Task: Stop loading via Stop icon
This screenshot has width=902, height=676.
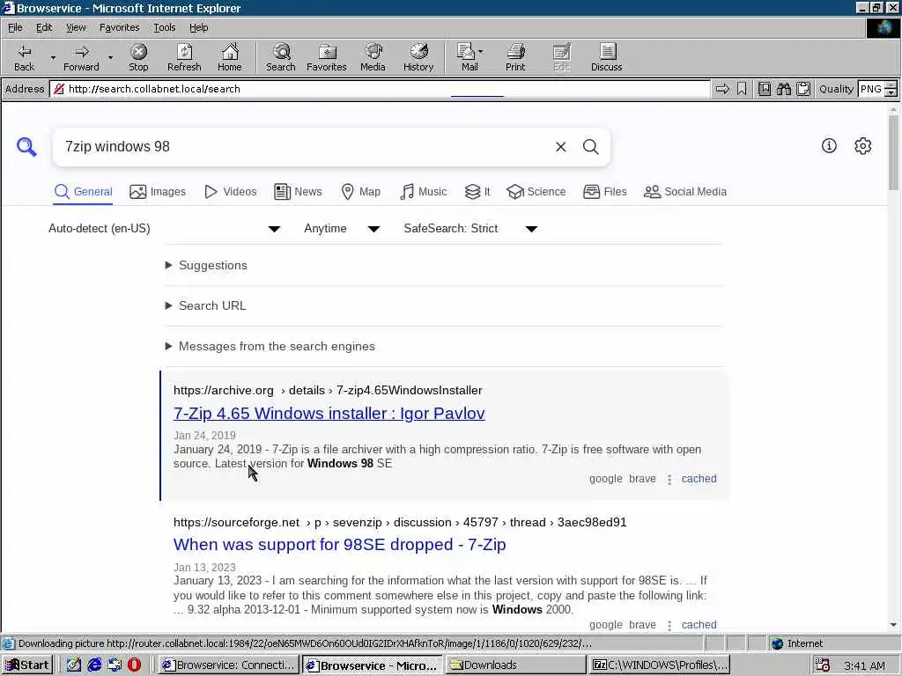Action: tap(138, 57)
